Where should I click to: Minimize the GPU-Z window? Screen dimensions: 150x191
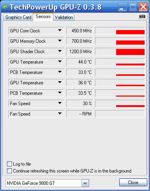pos(122,7)
